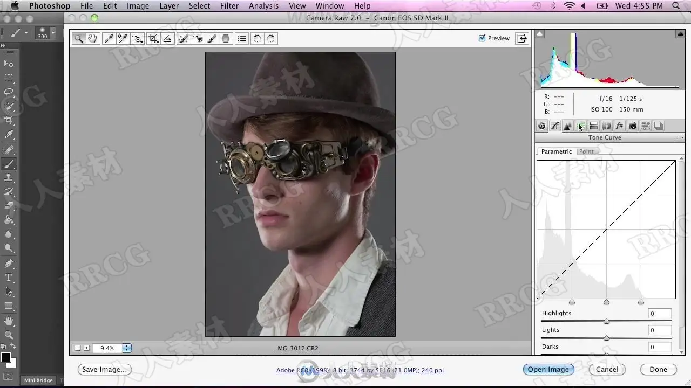
Task: Select the Graduated Filter tool
Action: [x=226, y=39]
